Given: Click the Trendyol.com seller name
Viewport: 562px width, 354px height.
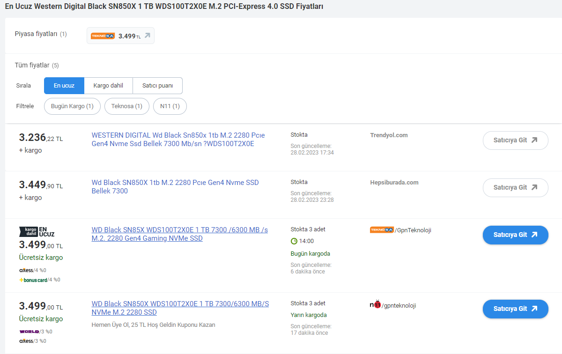Looking at the screenshot, I should tap(389, 135).
